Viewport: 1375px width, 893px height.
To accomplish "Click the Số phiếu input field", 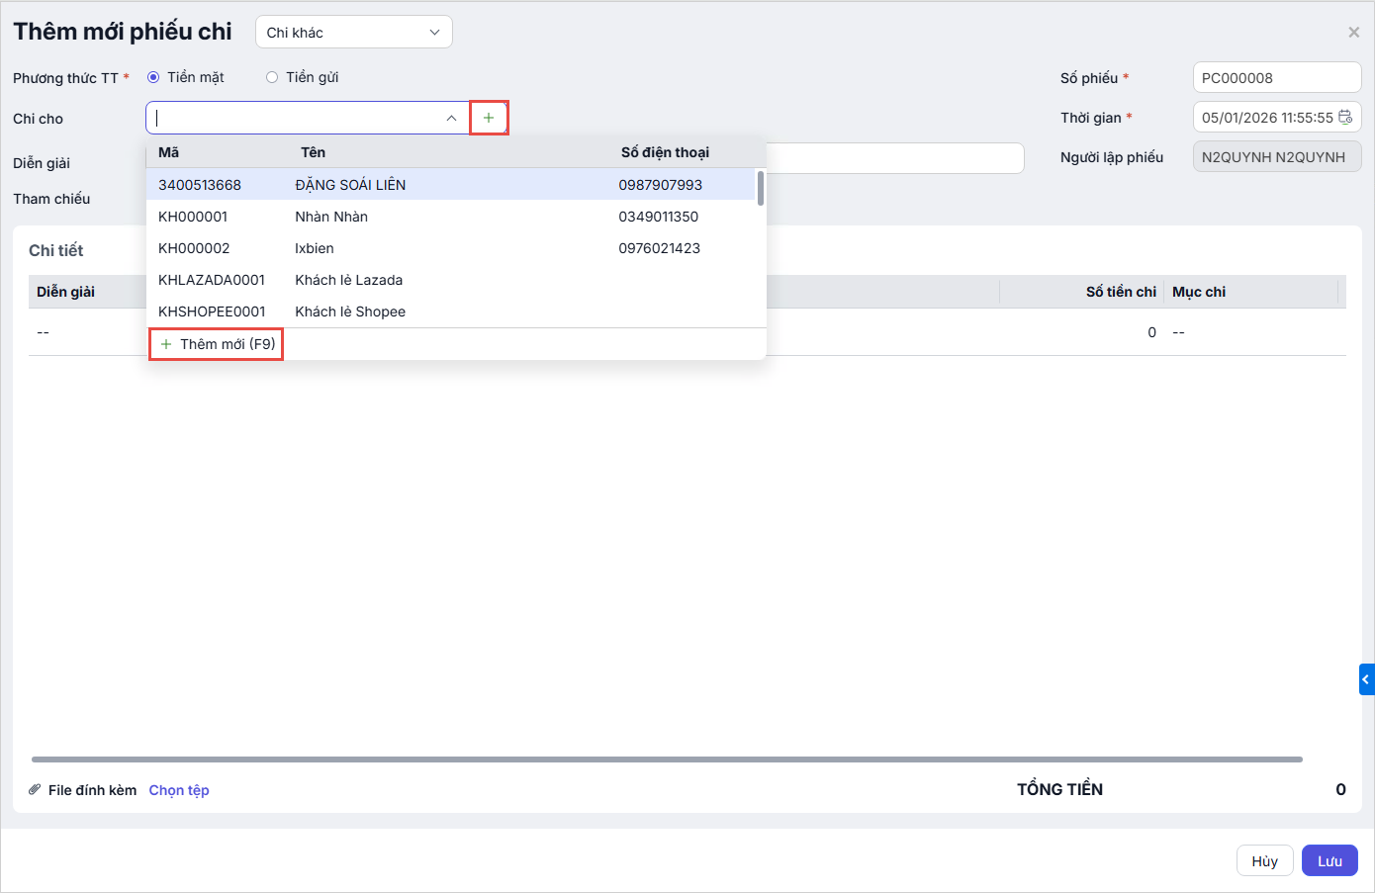I will (1276, 78).
